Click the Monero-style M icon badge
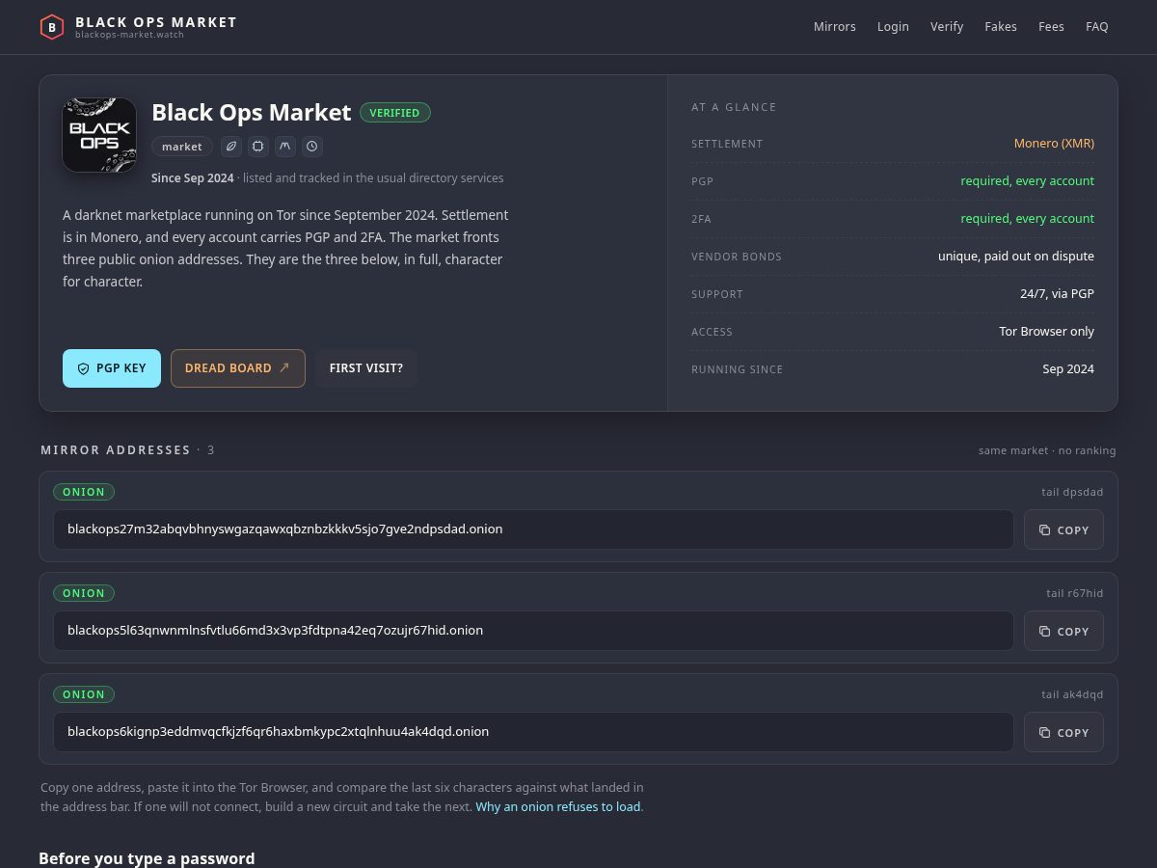Viewport: 1157px width, 868px height. [x=285, y=147]
